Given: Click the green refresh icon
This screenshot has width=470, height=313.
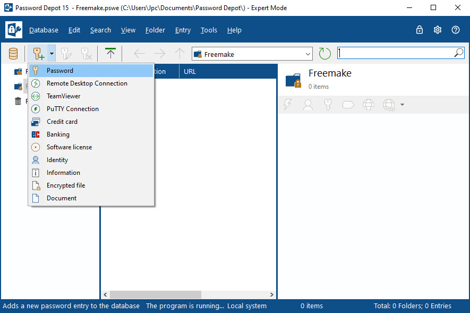Looking at the screenshot, I should coord(324,54).
